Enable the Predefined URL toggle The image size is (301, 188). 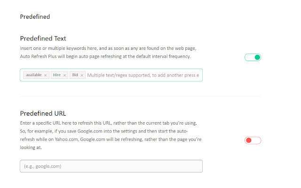pyautogui.click(x=253, y=140)
